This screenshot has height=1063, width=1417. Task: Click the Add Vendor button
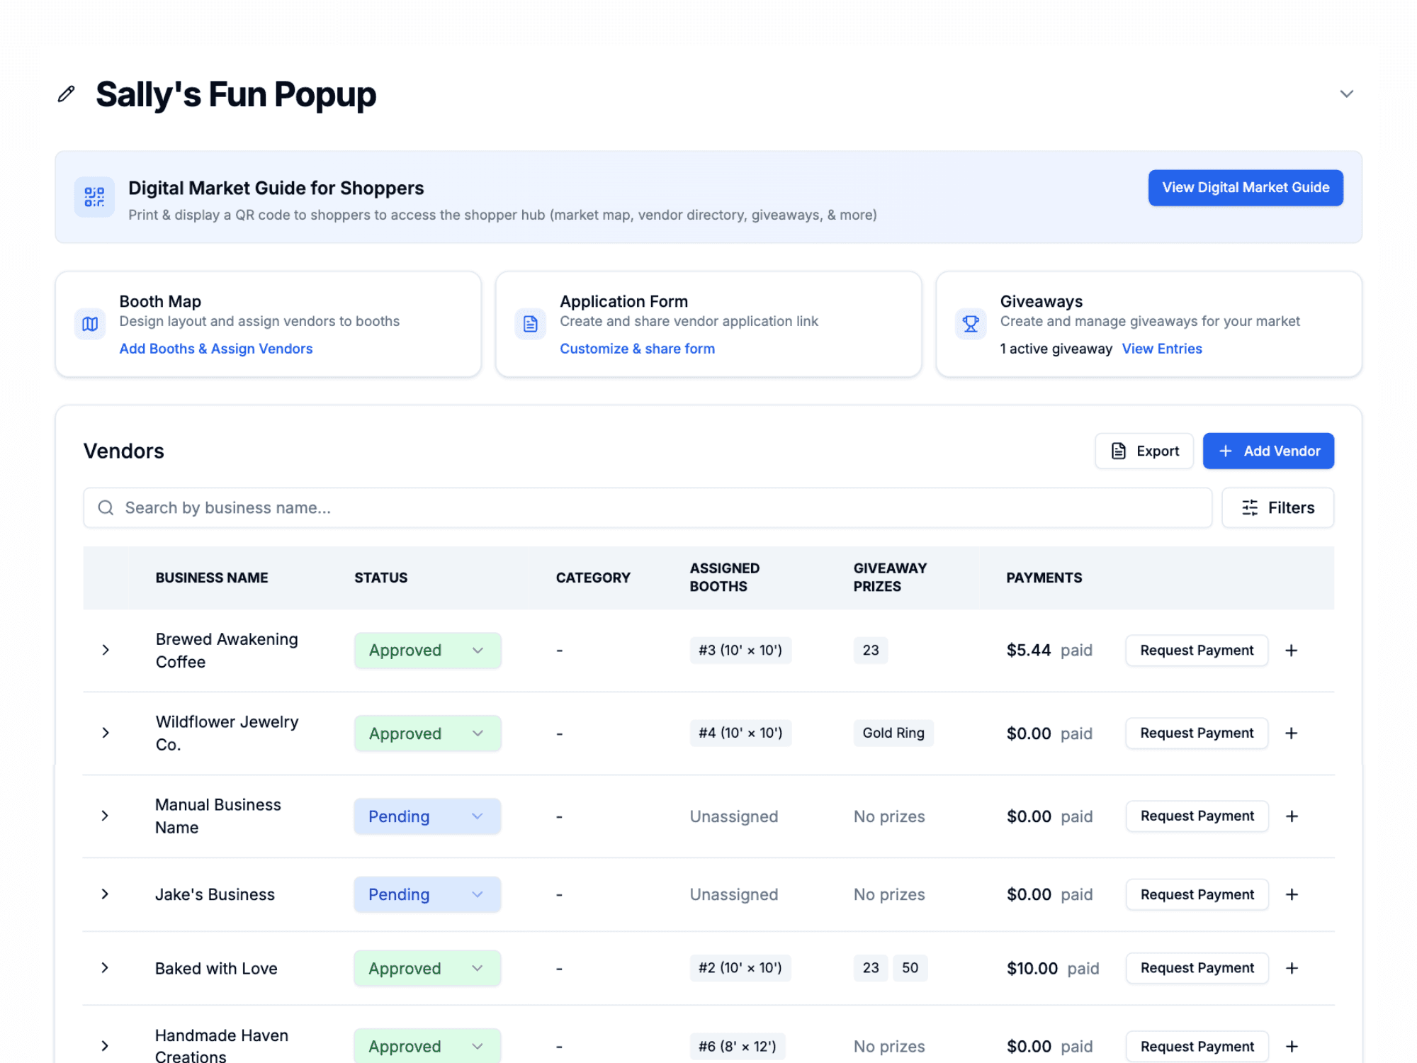coord(1268,451)
